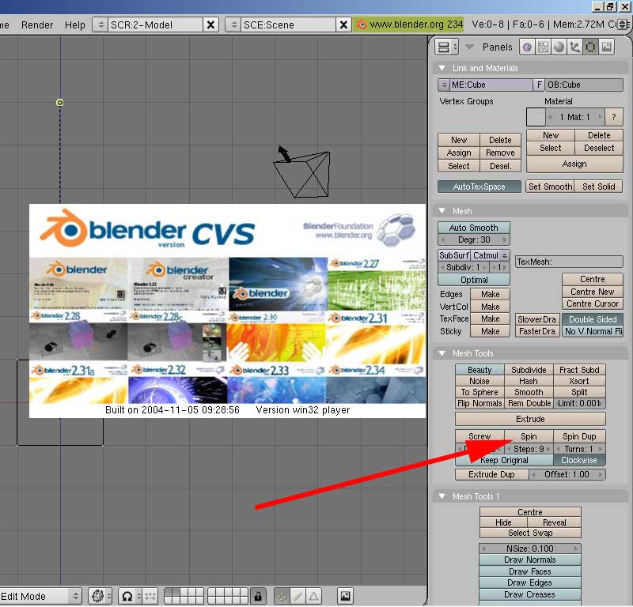Open the SCR screen browse dropdown
Image resolution: width=633 pixels, height=607 pixels.
point(100,25)
